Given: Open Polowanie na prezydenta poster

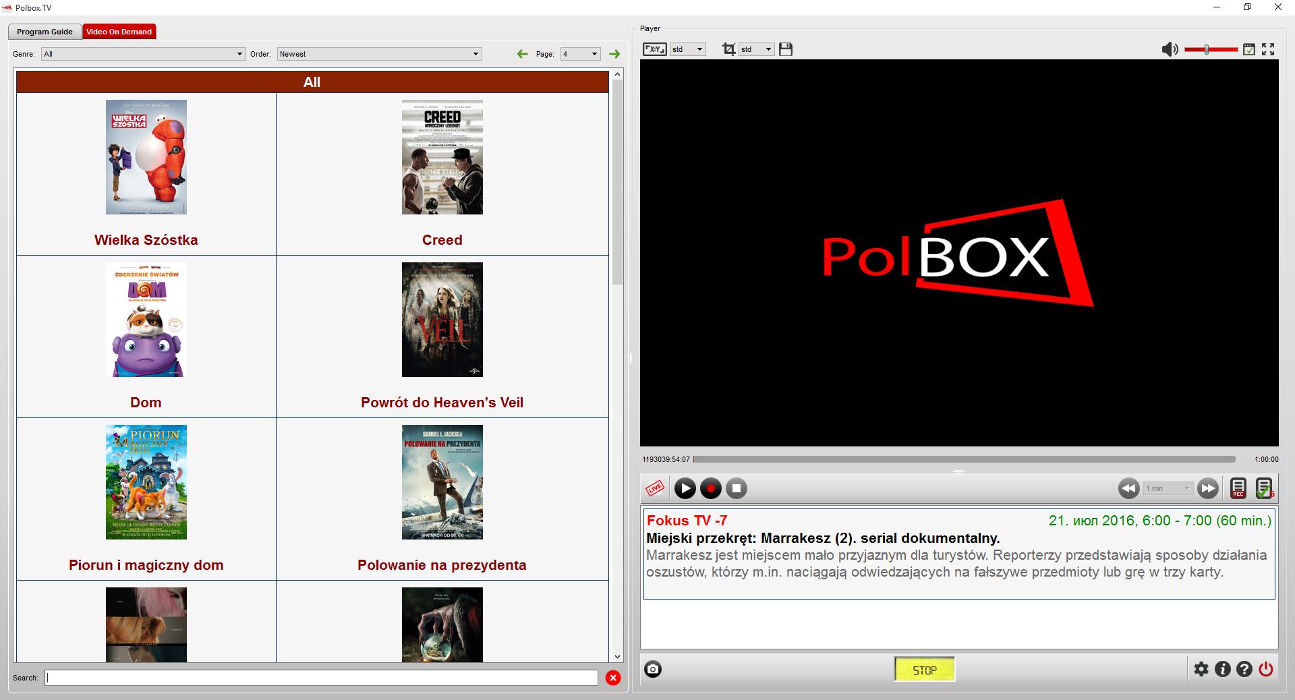Looking at the screenshot, I should point(442,482).
